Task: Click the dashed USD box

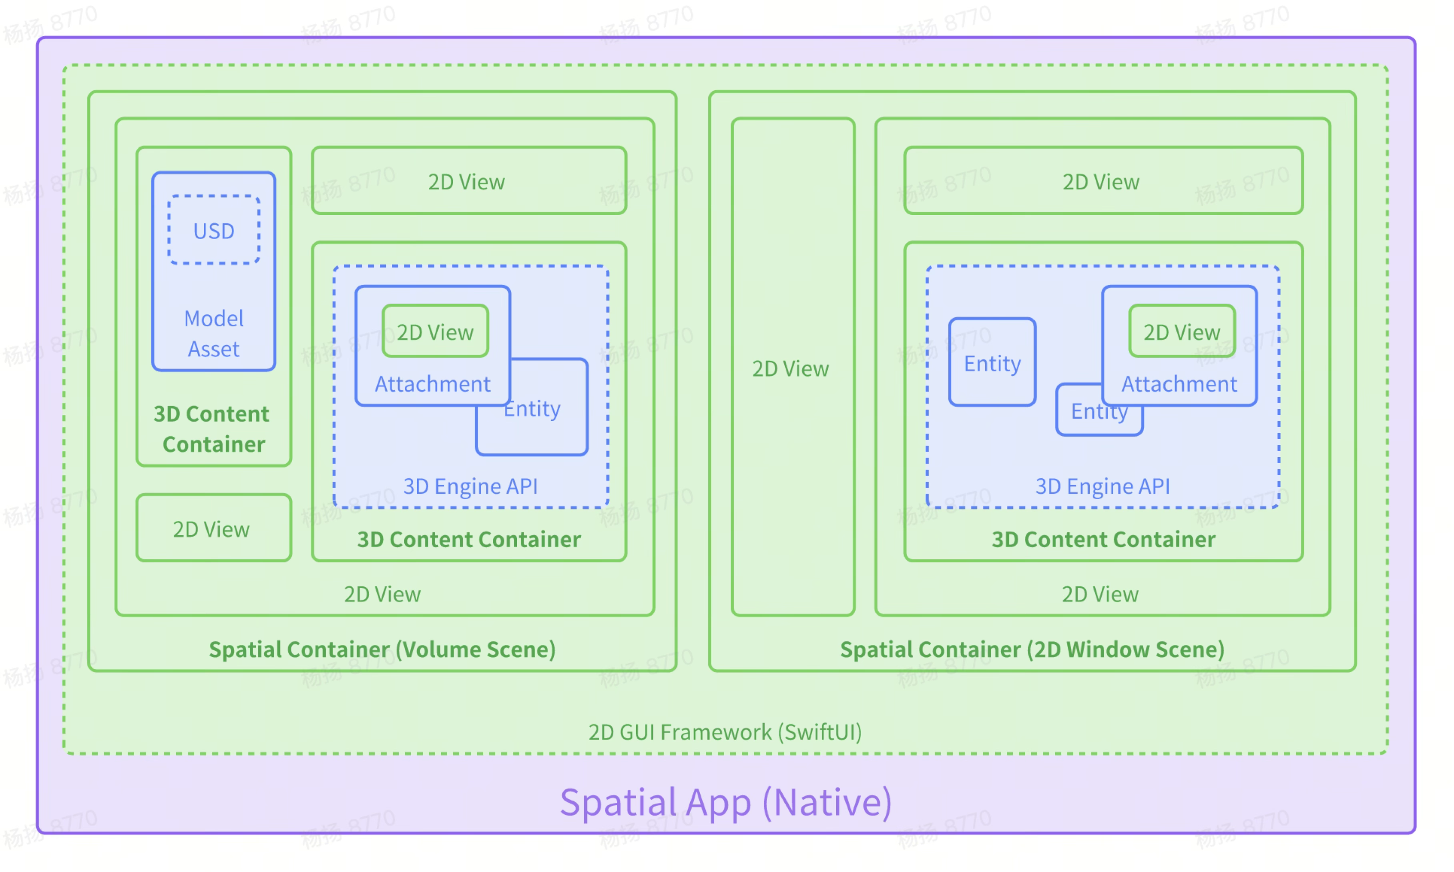Action: pos(213,230)
